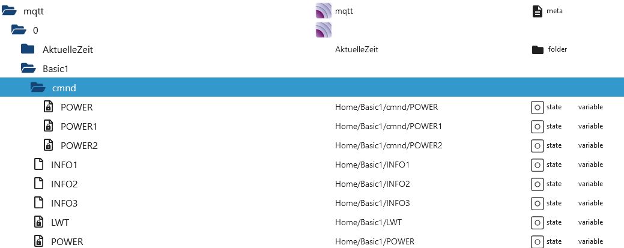Click the state icon in the INFO3 row
624x248 pixels.
coord(537,203)
